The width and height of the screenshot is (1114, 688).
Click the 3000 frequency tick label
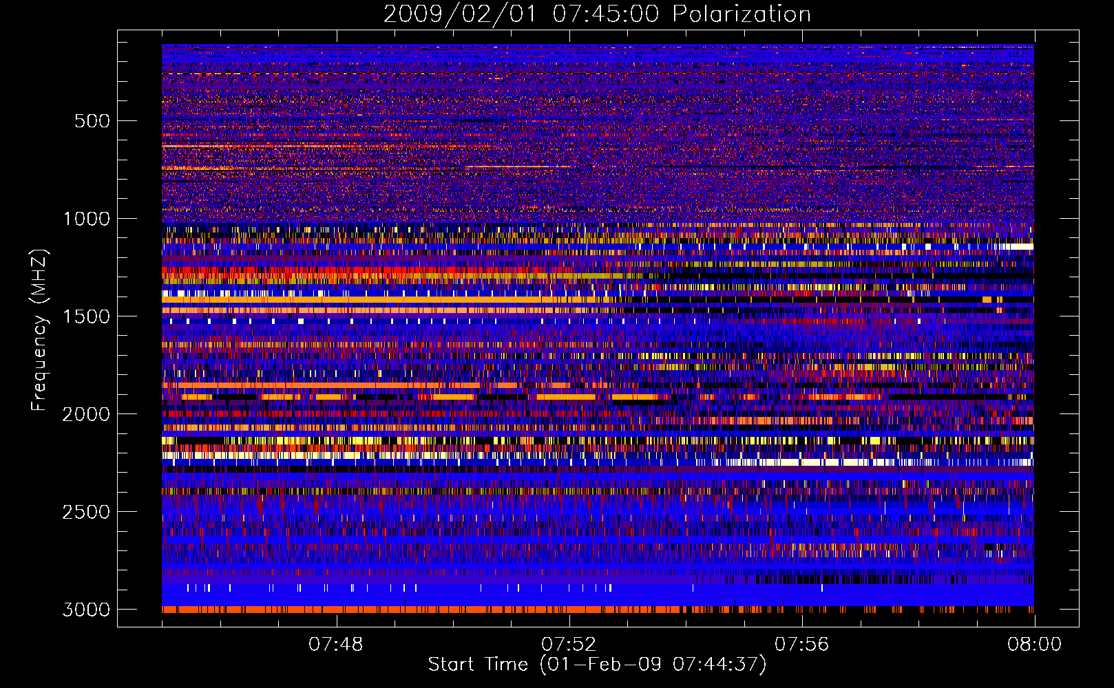click(86, 610)
